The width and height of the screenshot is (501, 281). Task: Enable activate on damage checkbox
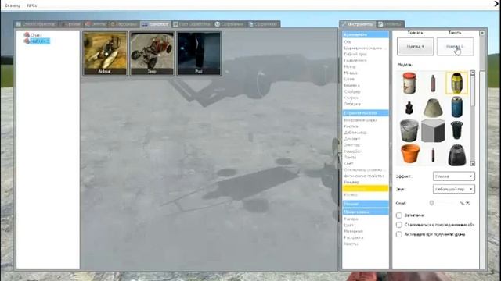(399, 234)
